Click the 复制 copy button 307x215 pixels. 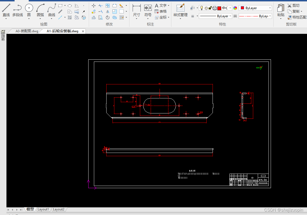tap(294, 11)
